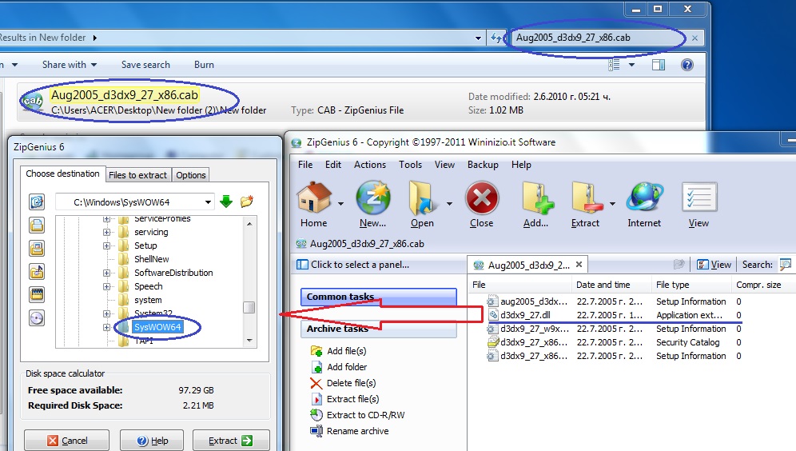The width and height of the screenshot is (796, 451).
Task: Expand the SysWOW64 folder node
Action: coord(106,327)
